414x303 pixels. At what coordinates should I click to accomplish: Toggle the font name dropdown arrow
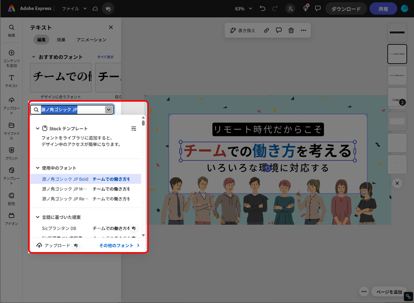pyautogui.click(x=109, y=110)
